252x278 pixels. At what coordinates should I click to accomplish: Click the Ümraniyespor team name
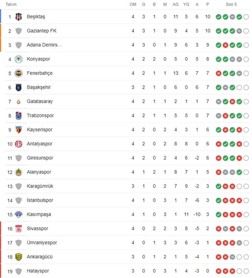42,243
